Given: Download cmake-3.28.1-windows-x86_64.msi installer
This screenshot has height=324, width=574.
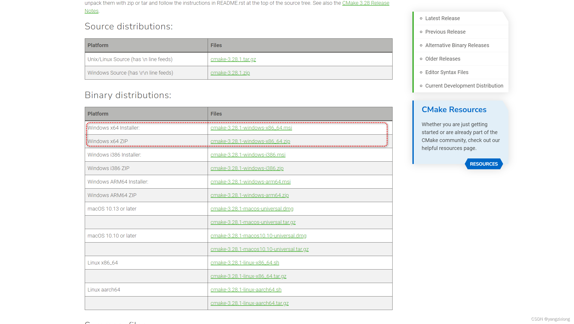Looking at the screenshot, I should point(251,128).
